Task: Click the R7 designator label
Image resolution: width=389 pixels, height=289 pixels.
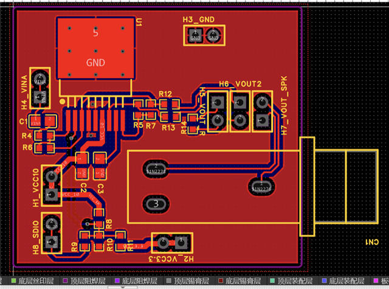Action: pos(151,126)
